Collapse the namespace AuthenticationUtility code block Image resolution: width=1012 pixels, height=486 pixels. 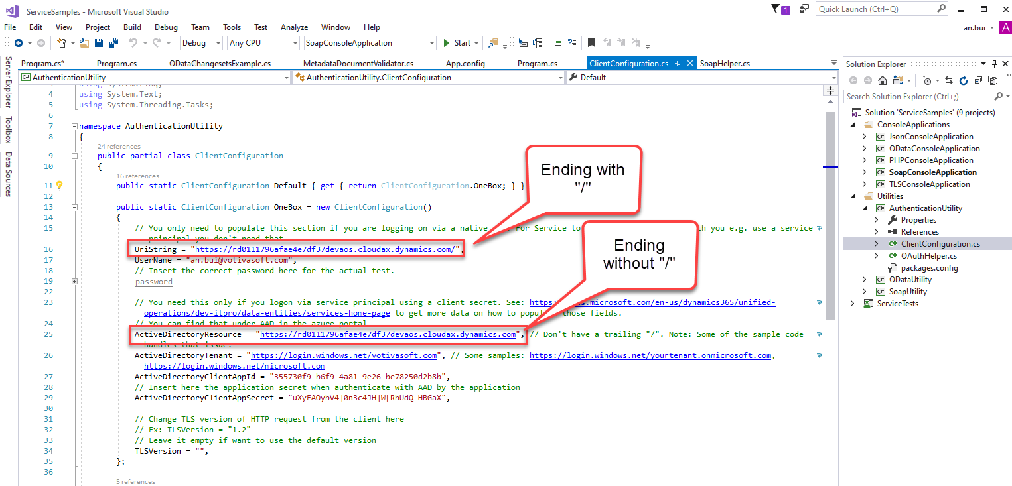(x=74, y=126)
